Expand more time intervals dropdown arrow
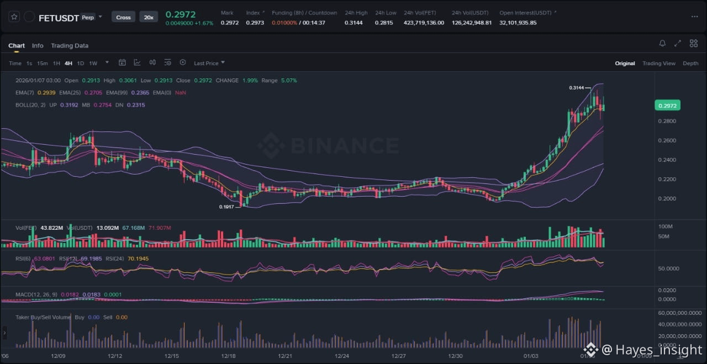Image resolution: width=707 pixels, height=364 pixels. pos(107,63)
